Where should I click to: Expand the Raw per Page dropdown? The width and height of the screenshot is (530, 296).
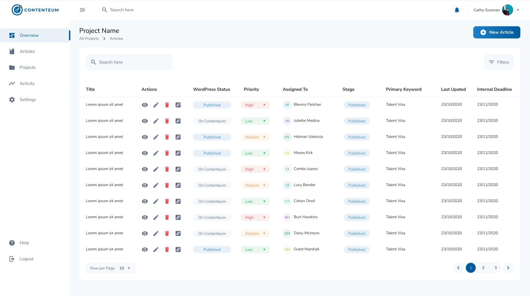coord(129,268)
